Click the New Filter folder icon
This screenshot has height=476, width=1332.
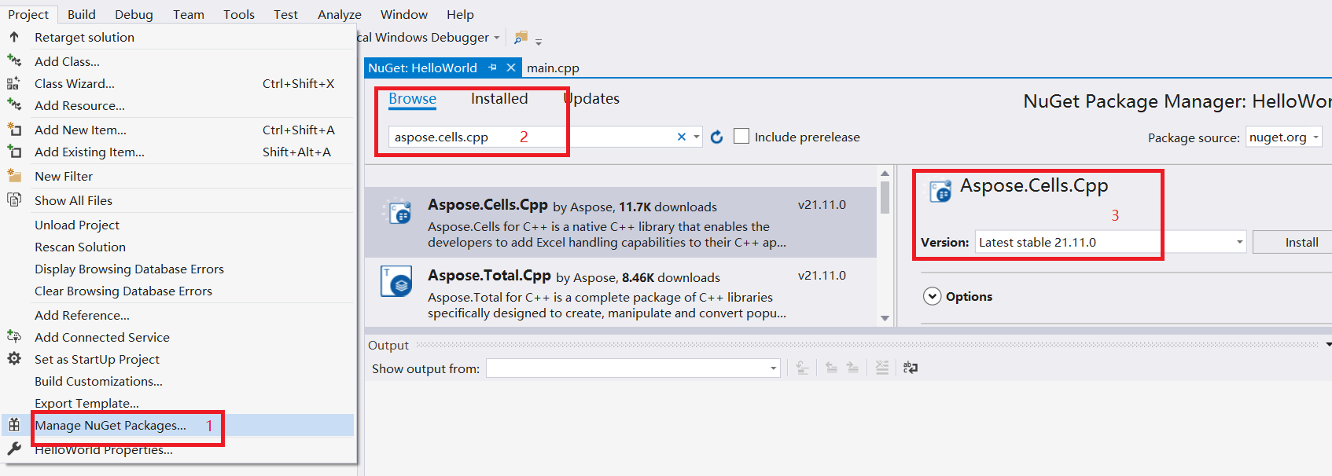click(14, 175)
